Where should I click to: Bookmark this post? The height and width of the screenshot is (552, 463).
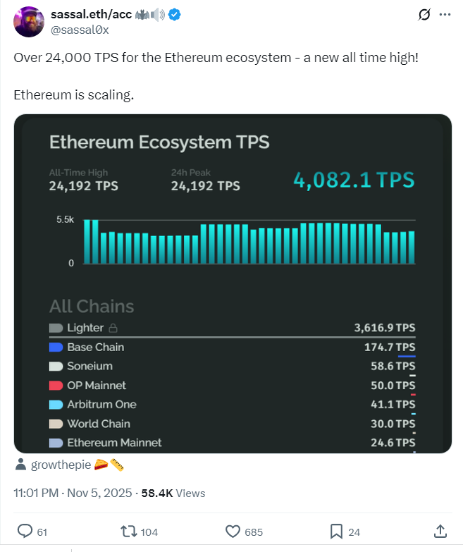(x=336, y=531)
